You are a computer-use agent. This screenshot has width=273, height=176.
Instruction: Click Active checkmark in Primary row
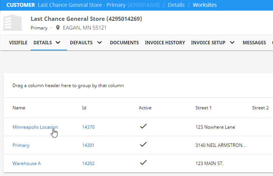click(x=143, y=145)
